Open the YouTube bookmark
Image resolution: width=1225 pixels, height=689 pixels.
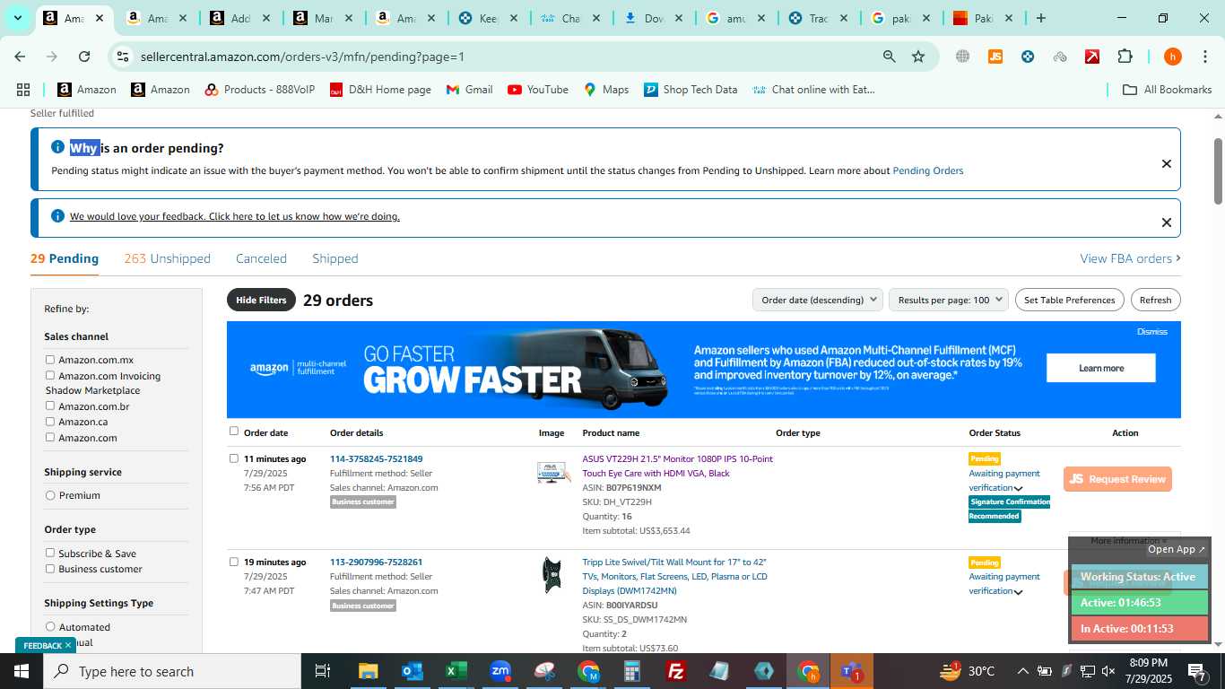click(x=538, y=90)
